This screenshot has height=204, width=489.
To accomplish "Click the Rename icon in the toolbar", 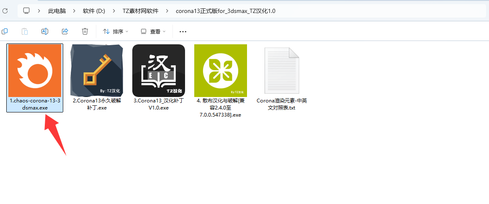I will point(45,31).
